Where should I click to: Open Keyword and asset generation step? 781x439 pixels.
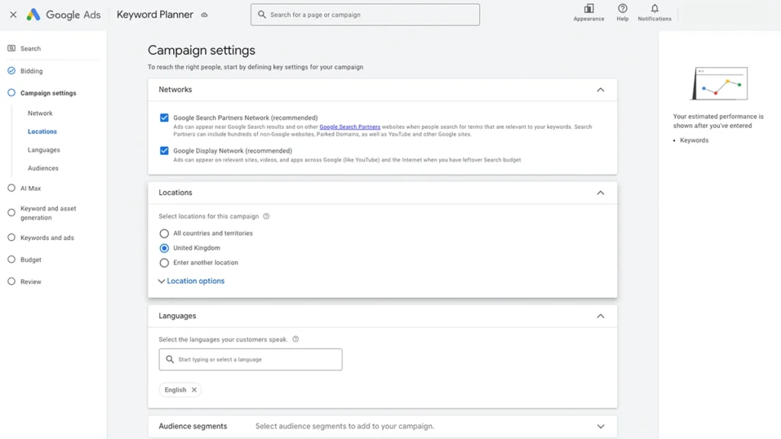pyautogui.click(x=48, y=213)
